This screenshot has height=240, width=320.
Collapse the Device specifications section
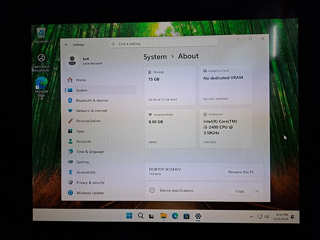click(x=257, y=191)
